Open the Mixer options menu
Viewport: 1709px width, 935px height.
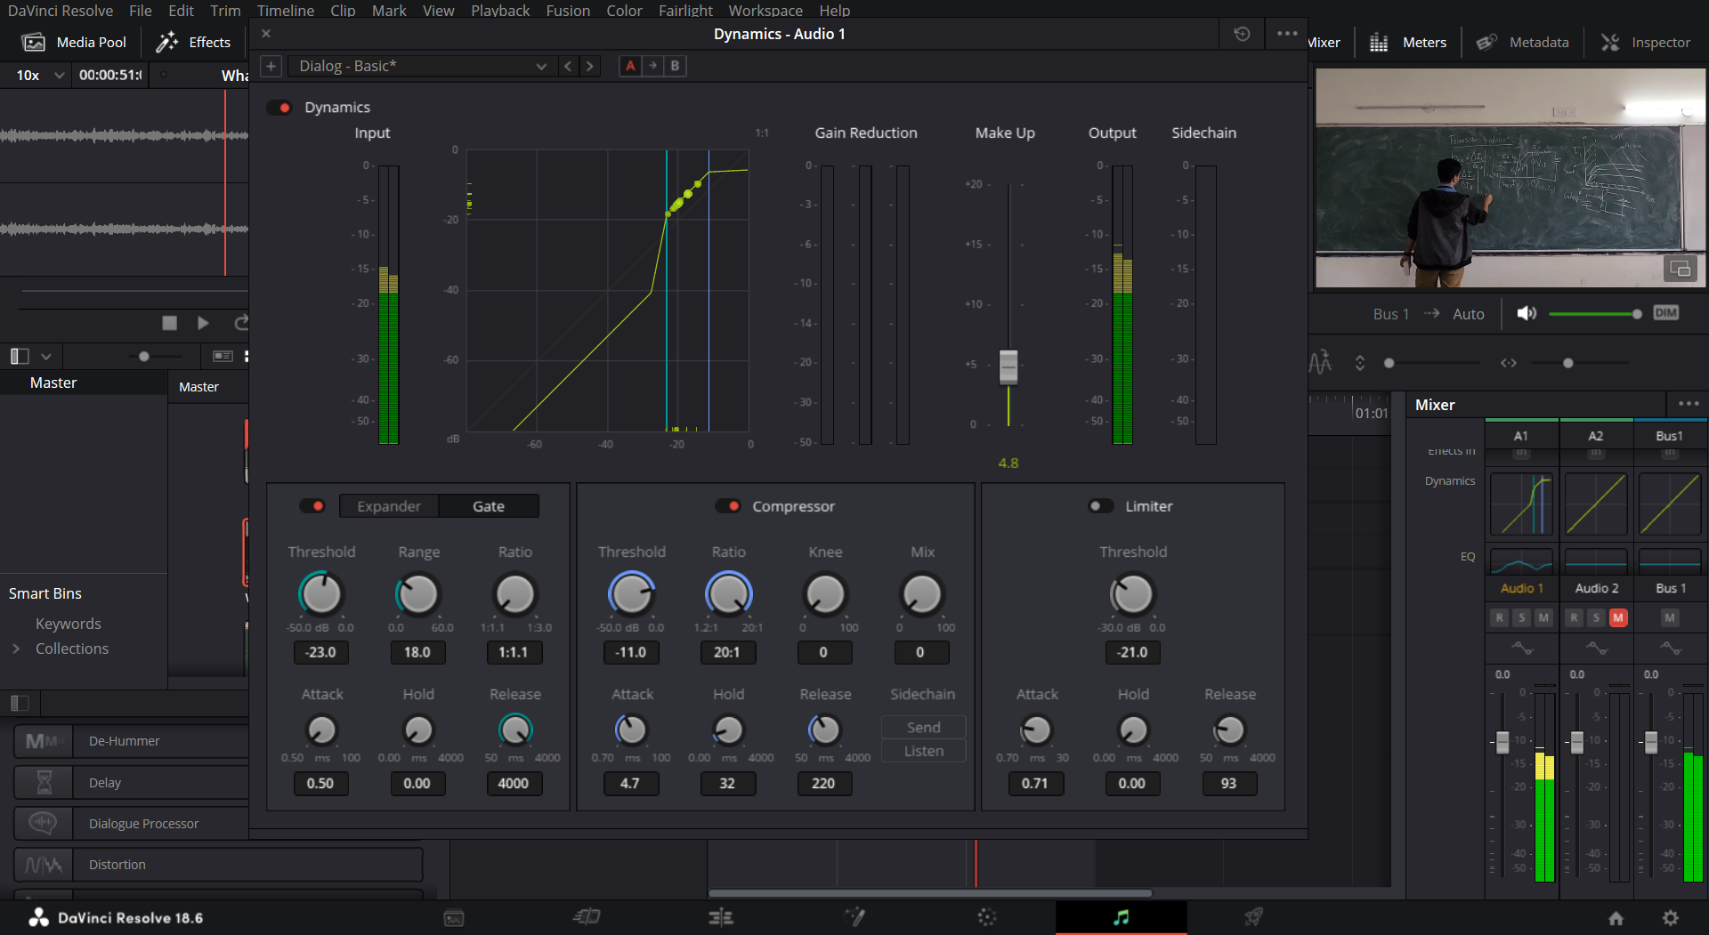click(1689, 404)
